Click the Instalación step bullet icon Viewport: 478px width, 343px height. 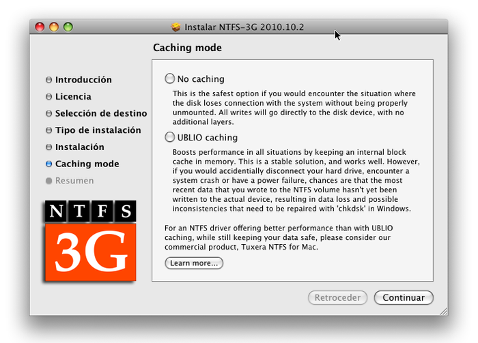point(48,147)
